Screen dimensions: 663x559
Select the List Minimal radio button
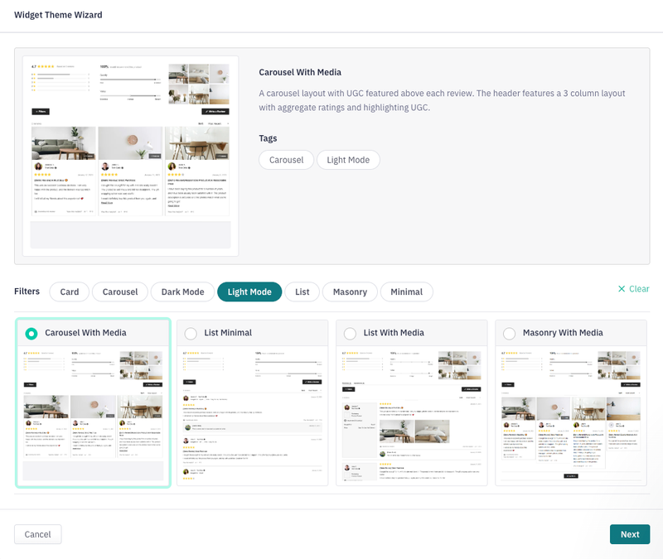coord(191,334)
